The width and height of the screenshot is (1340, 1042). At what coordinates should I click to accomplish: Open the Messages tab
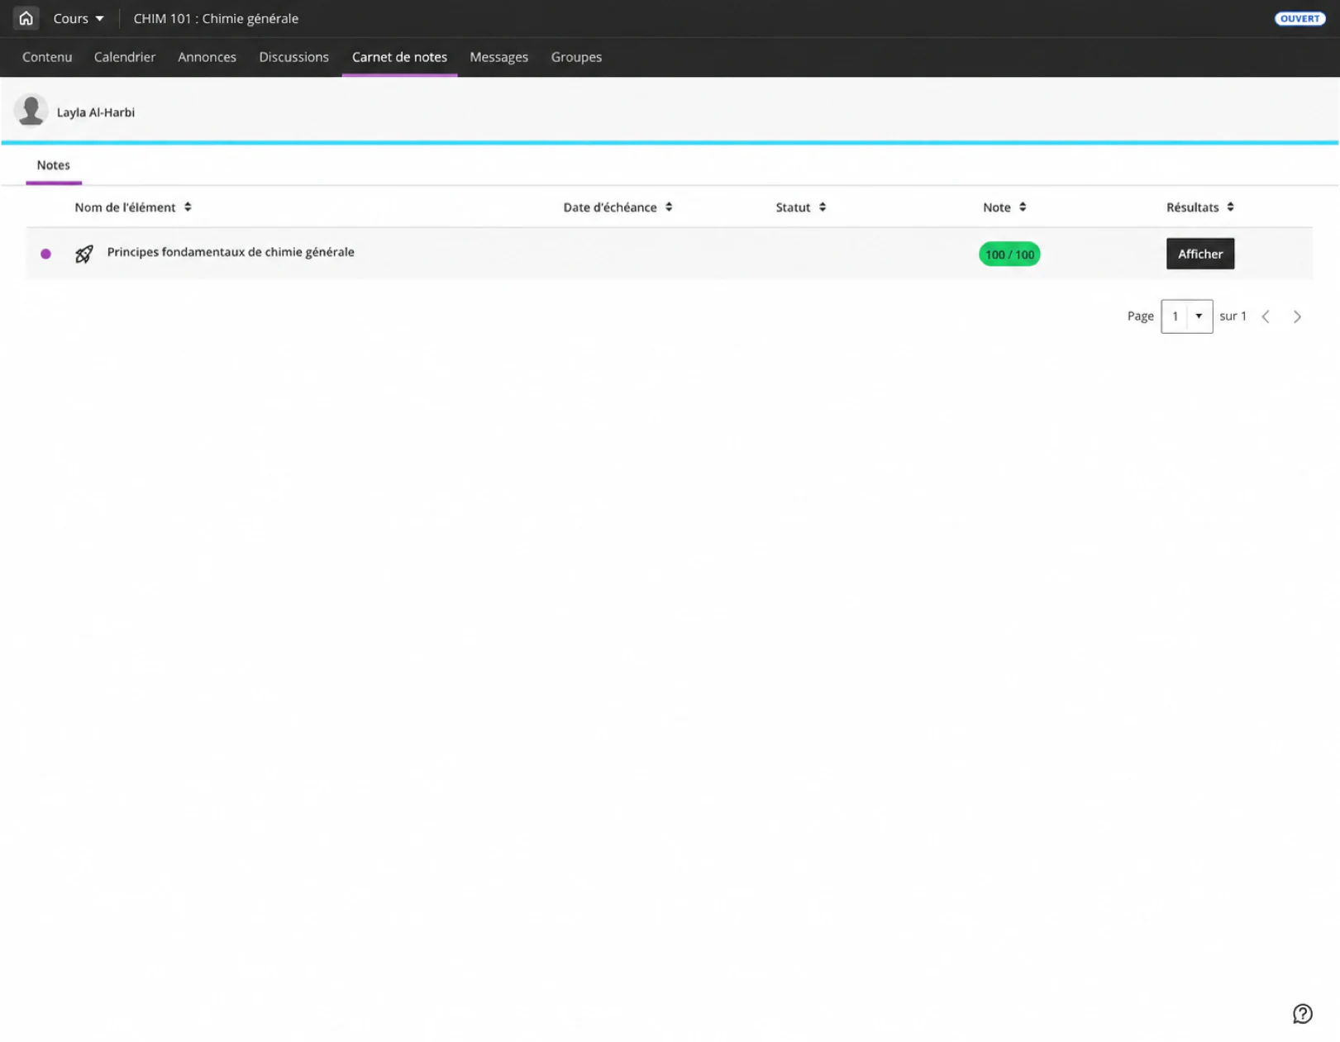(x=498, y=57)
